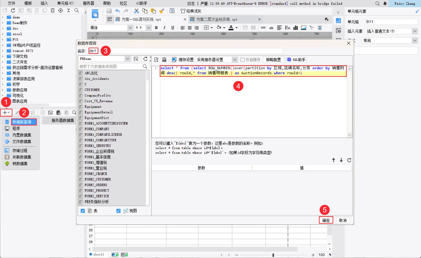Click the Fairy.Zhang account button
This screenshot has height=258, width=421.
(405, 3)
